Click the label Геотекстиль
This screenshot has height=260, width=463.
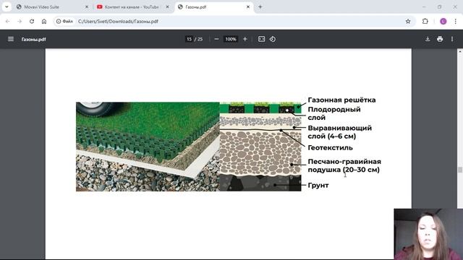coord(330,147)
